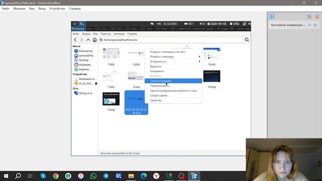Open WhatsApp from the taskbar
Screen dimensions: 322x181
[93, 176]
